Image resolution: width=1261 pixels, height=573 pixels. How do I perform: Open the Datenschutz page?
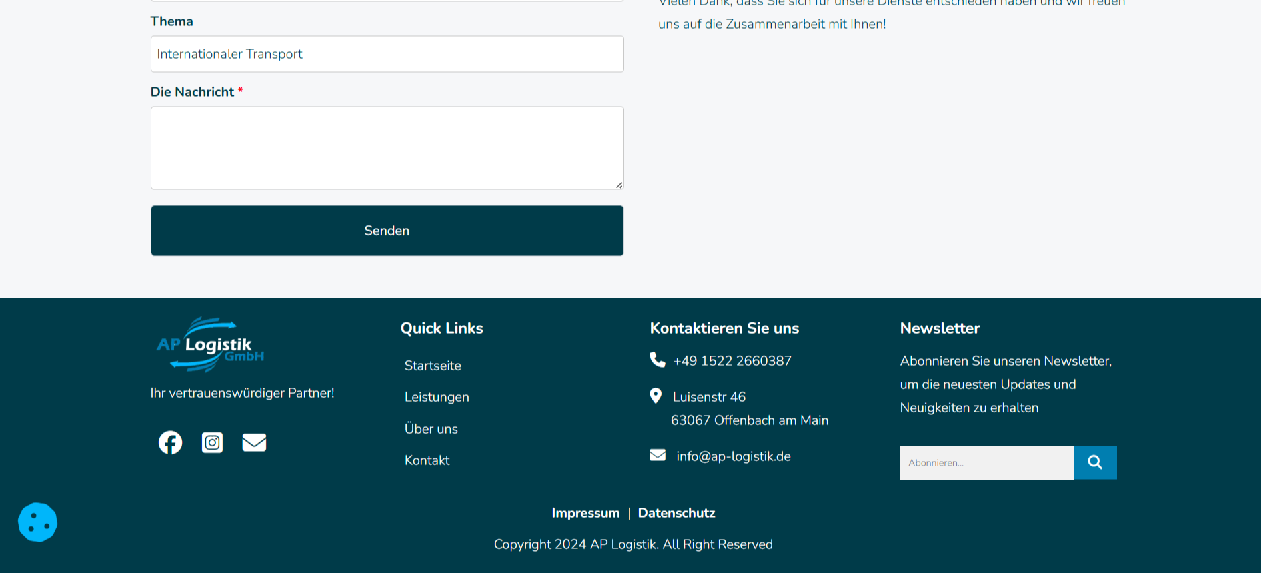676,513
